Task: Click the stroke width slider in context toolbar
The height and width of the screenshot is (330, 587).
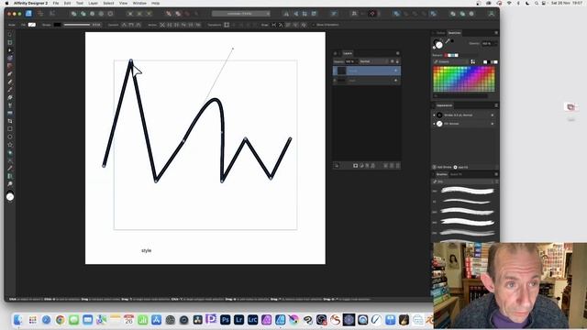Action: [77, 25]
